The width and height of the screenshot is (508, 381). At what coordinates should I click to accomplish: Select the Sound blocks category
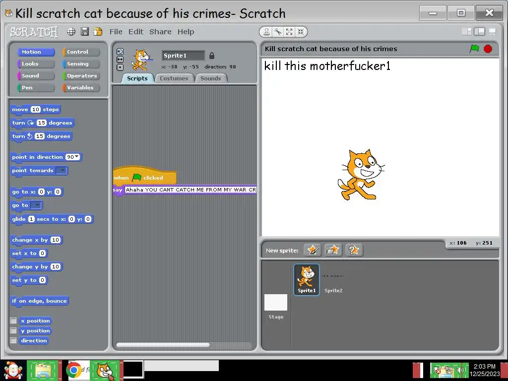click(36, 75)
